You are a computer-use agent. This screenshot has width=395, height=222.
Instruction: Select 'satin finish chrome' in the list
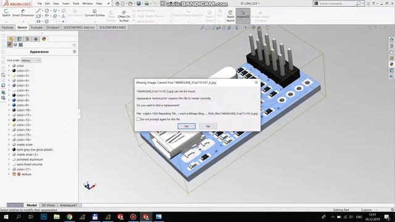tap(30, 165)
